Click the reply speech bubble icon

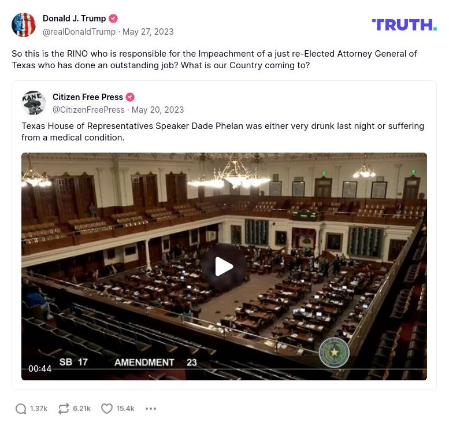(21, 409)
